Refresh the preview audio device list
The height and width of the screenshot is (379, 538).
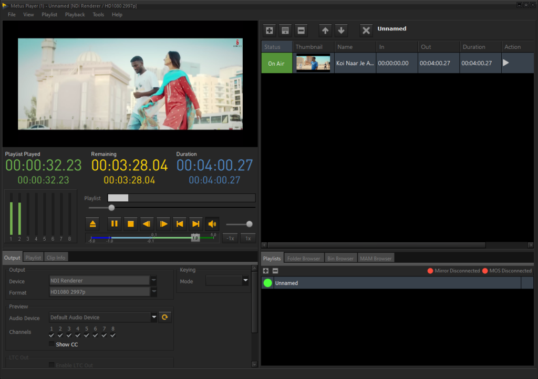165,317
